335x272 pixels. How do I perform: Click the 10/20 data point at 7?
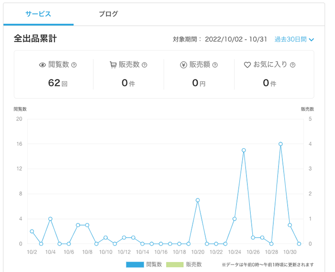click(x=198, y=200)
